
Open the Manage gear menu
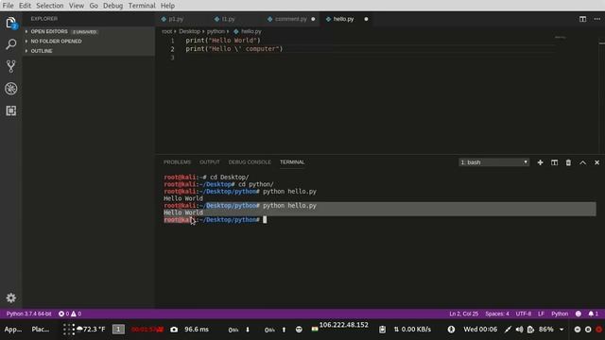10,297
